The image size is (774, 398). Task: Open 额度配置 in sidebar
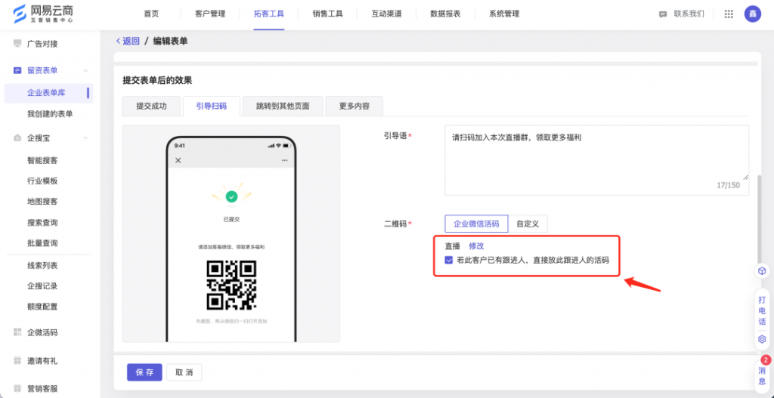[x=42, y=307]
